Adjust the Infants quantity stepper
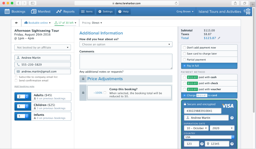 [27, 116]
